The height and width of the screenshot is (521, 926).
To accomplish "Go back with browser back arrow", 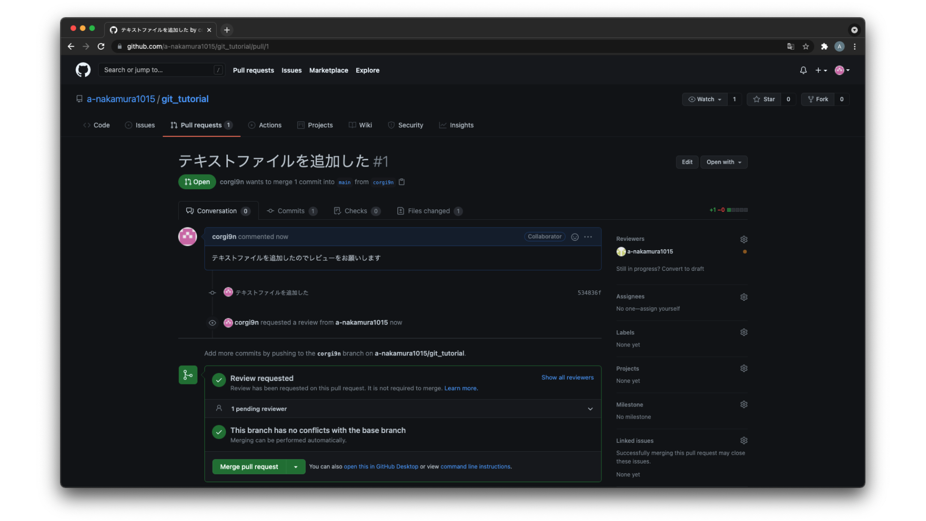I will (71, 46).
